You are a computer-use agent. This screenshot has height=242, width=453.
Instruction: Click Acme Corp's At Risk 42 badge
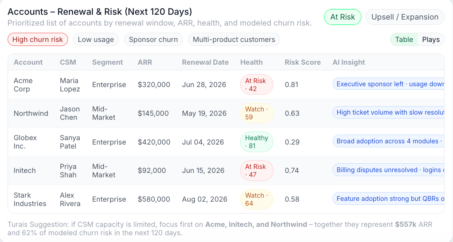[x=256, y=85]
